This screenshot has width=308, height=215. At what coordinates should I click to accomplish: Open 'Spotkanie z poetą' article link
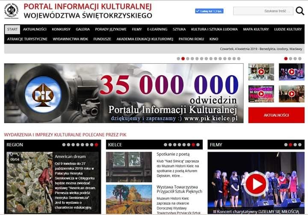173,154
